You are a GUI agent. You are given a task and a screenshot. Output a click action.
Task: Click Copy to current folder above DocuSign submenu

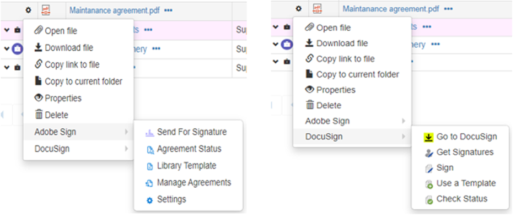click(x=352, y=74)
